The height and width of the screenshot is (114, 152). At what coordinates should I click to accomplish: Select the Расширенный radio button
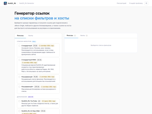pos(19,77)
